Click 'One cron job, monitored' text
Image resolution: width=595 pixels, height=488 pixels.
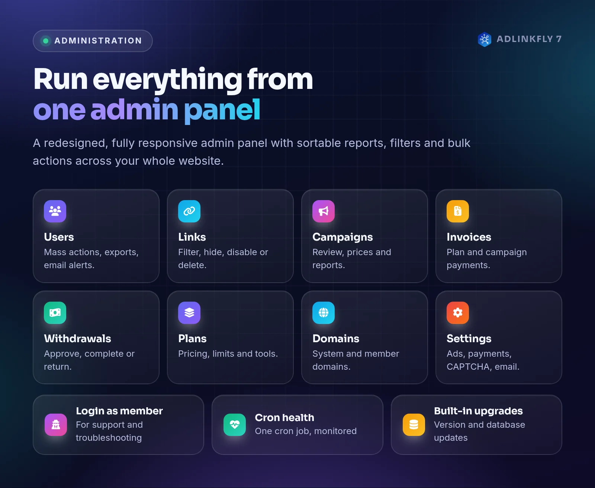(306, 431)
